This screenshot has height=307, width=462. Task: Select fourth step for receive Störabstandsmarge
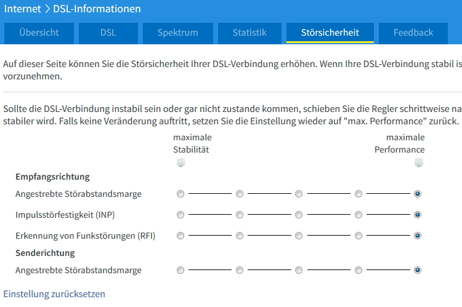[x=359, y=194]
